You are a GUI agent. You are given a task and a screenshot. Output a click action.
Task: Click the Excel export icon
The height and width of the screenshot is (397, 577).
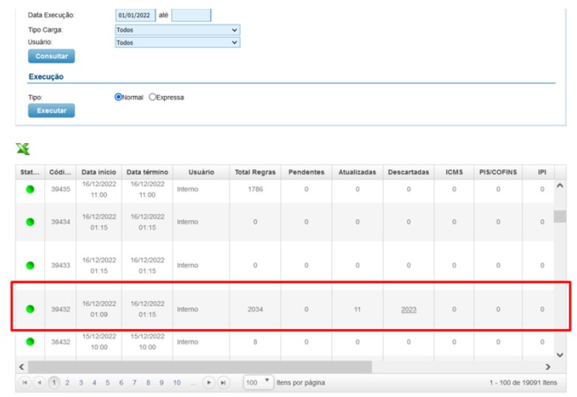[x=23, y=148]
